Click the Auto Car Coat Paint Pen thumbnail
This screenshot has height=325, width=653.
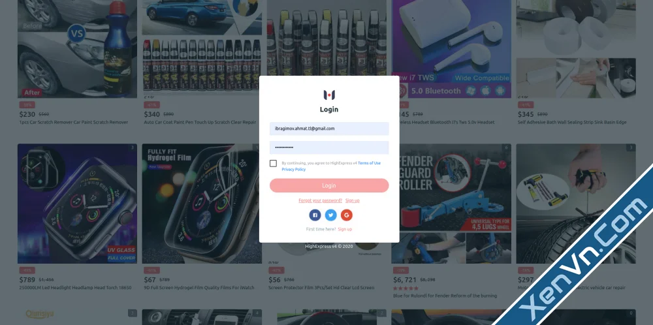point(202,49)
